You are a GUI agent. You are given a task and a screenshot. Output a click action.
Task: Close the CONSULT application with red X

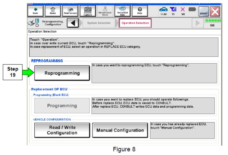point(215,11)
